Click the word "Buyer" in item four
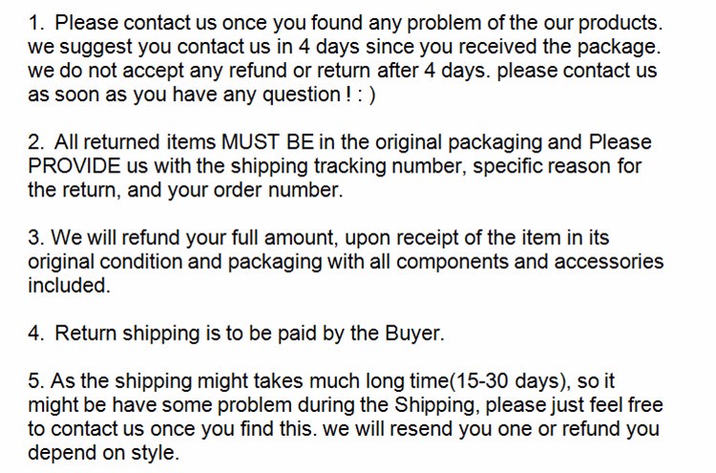Viewport: 716px width, 473px height. point(411,333)
